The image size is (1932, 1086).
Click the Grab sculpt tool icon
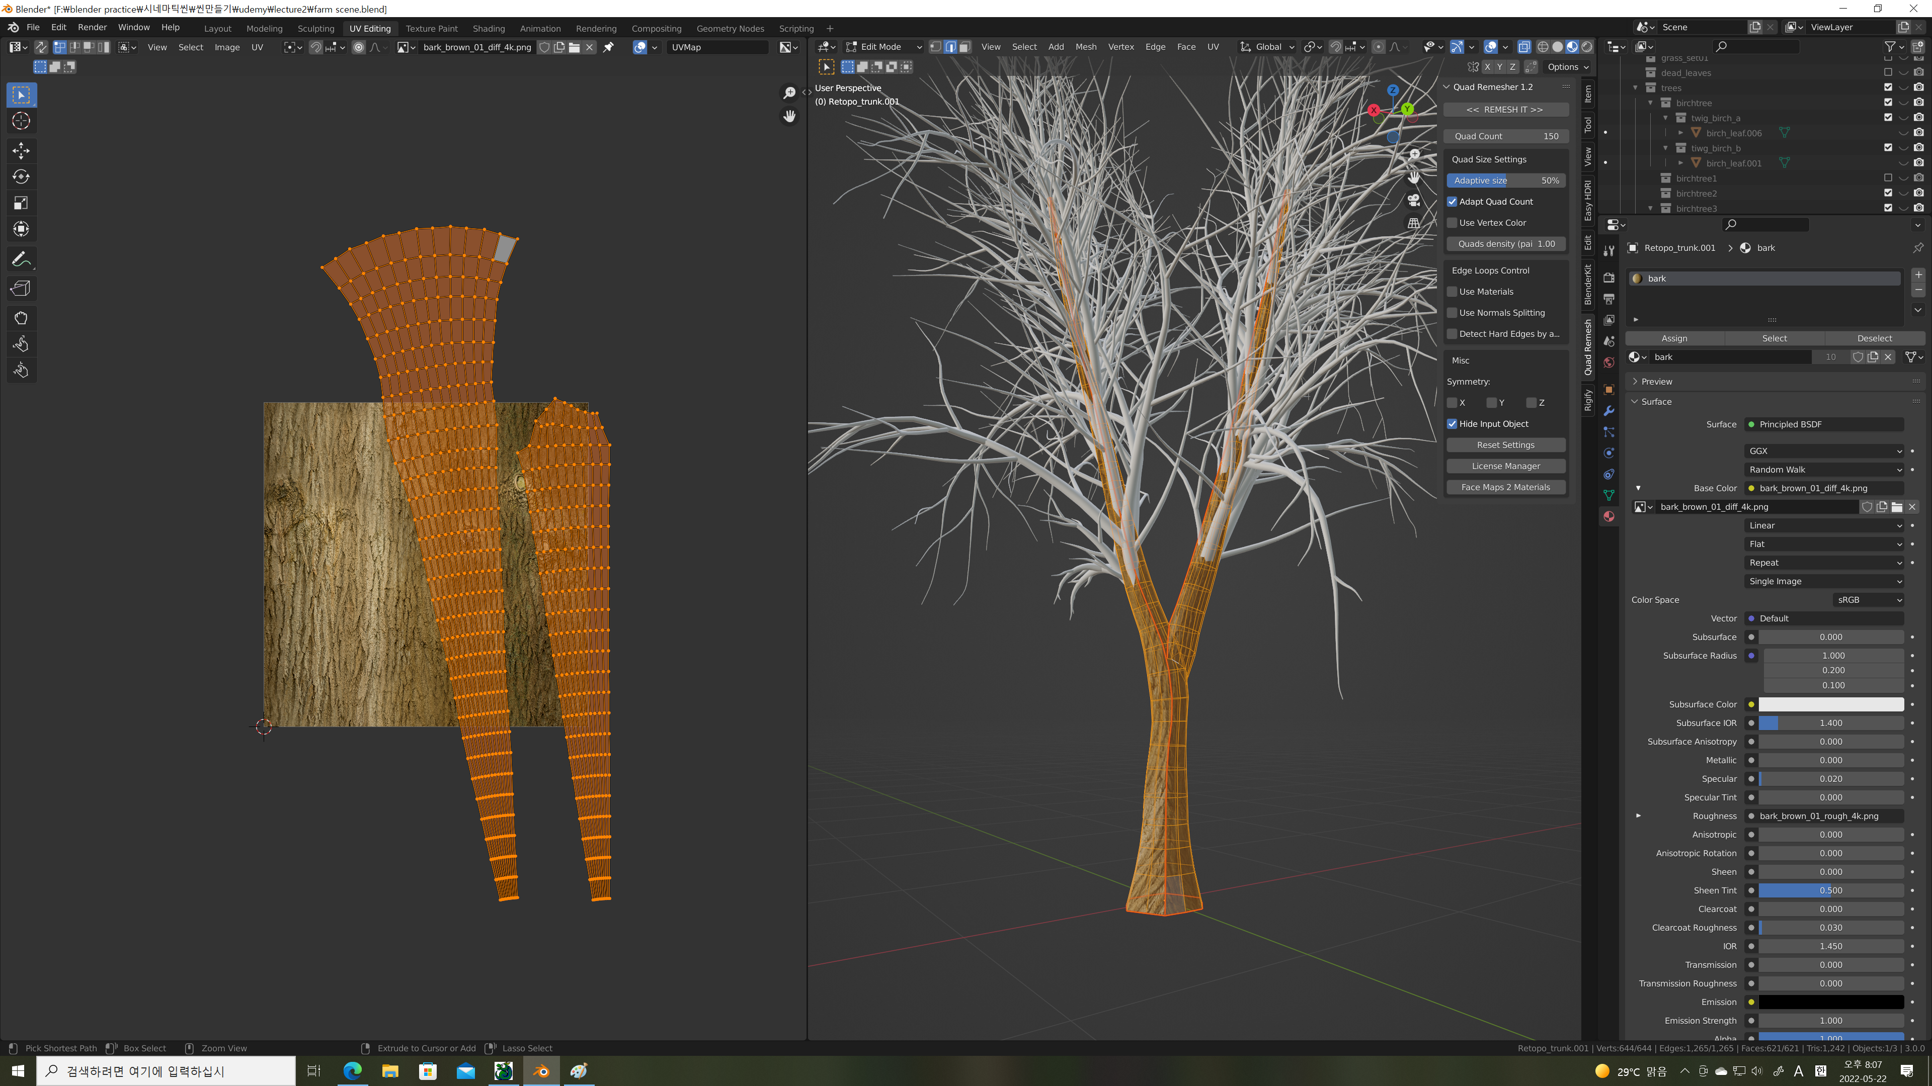[x=21, y=318]
